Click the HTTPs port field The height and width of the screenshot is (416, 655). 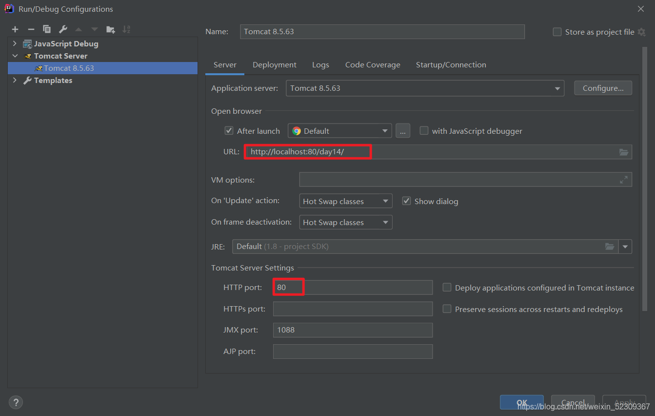[353, 309]
